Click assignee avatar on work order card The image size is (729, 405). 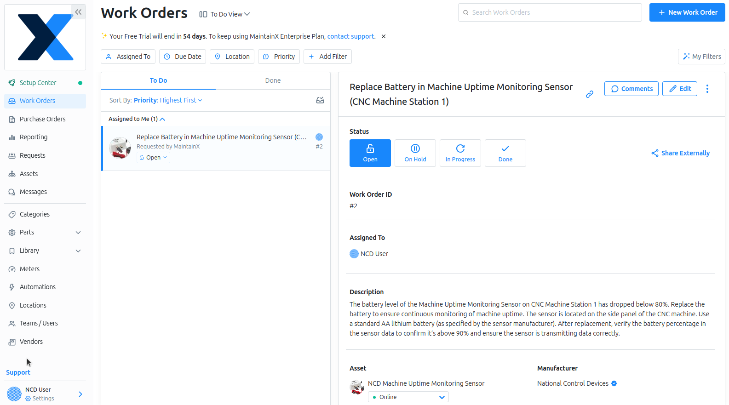319,137
